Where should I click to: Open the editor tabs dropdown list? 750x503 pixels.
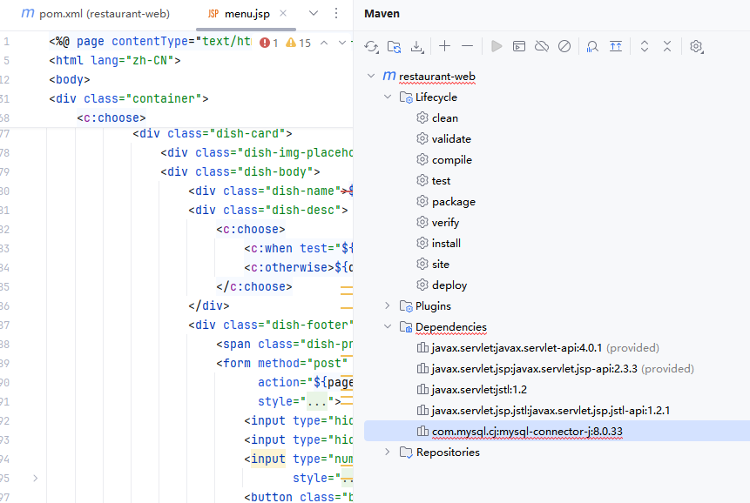click(314, 13)
